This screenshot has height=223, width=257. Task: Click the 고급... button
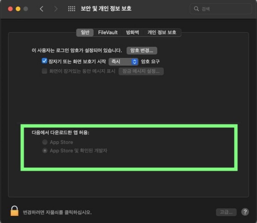226,212
